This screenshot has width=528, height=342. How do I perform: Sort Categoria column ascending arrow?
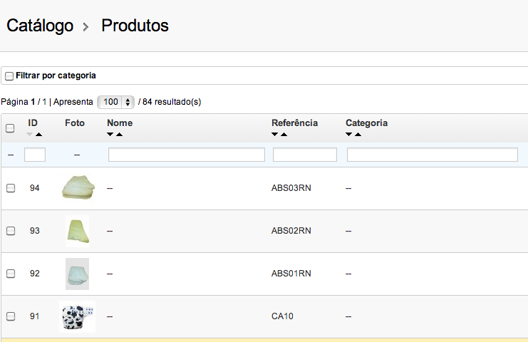tap(358, 134)
